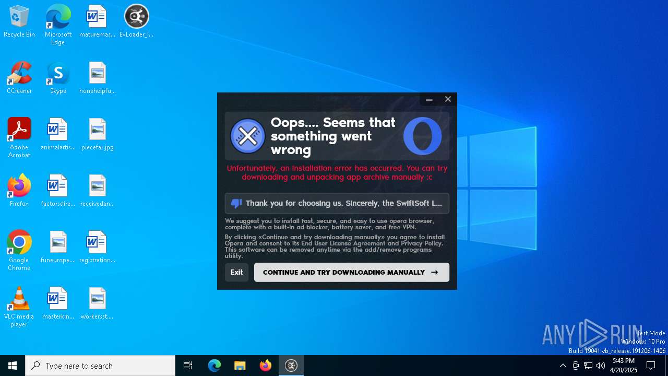Screen dimensions: 668x376
Task: Open the volume control tray icon
Action: tap(601, 366)
